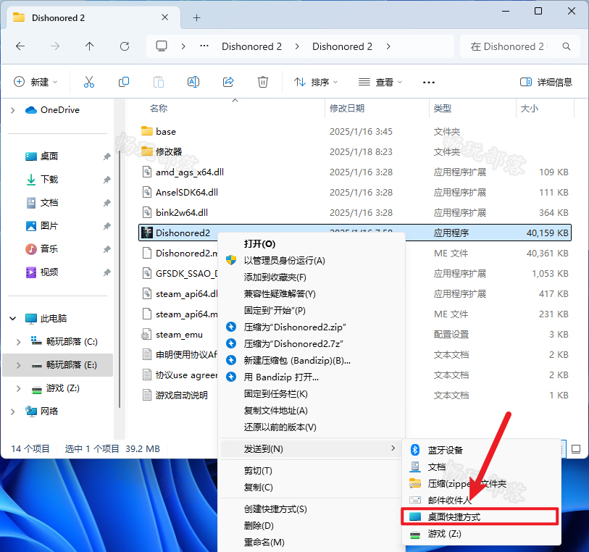Viewport: 589px width, 552px height.
Task: Unpin 下载 from quick access
Action: 107,180
